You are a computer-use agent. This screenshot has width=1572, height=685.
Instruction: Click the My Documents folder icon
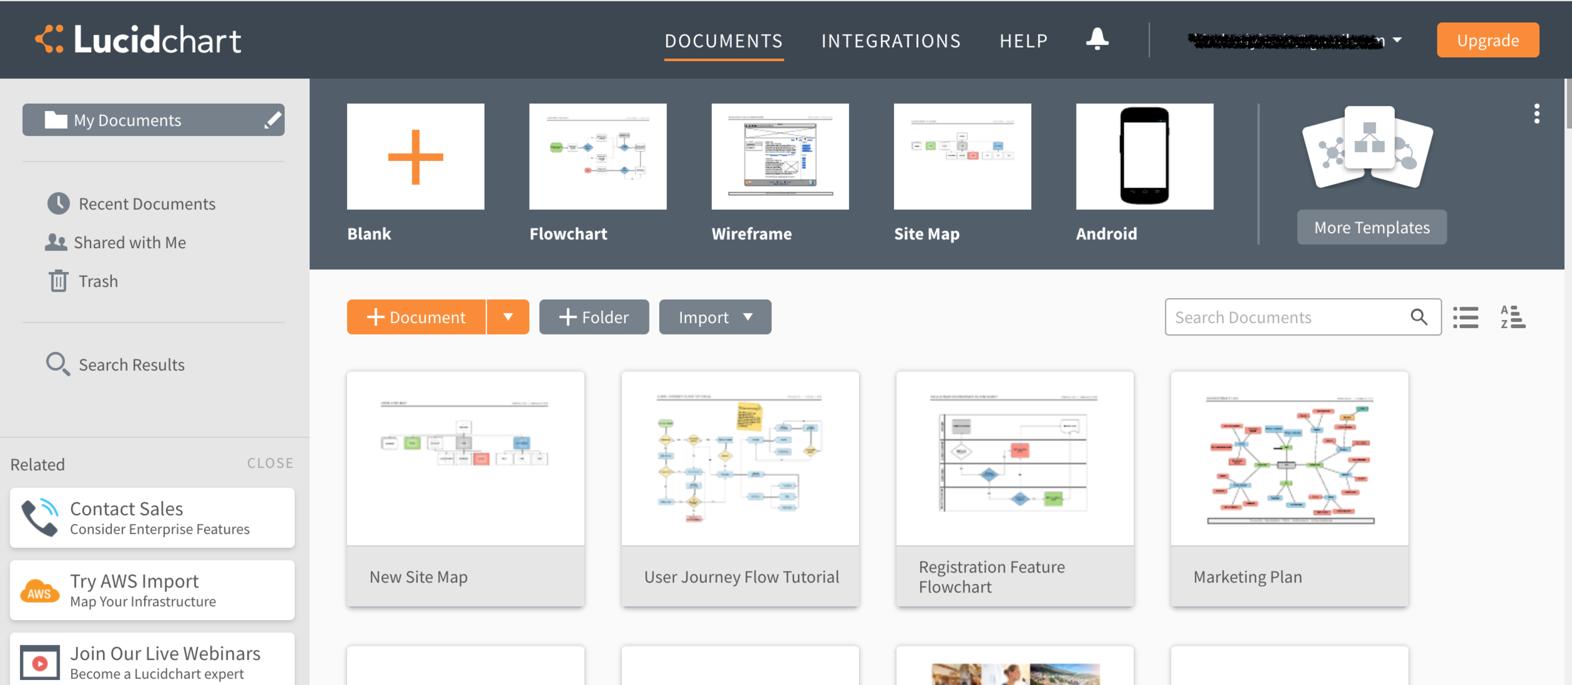(56, 119)
